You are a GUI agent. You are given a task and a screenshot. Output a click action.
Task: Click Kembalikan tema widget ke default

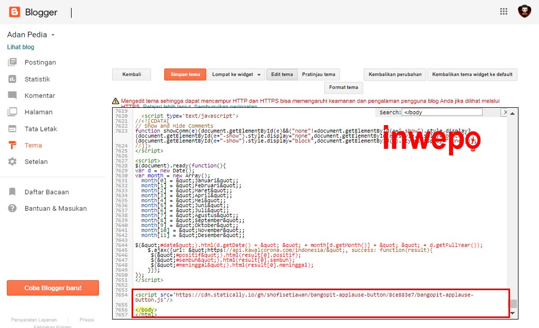coord(472,75)
